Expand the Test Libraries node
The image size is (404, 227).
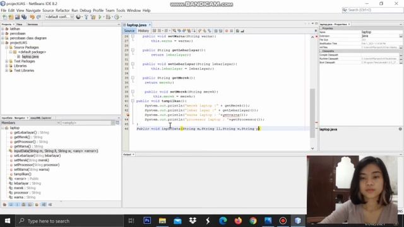pyautogui.click(x=7, y=71)
